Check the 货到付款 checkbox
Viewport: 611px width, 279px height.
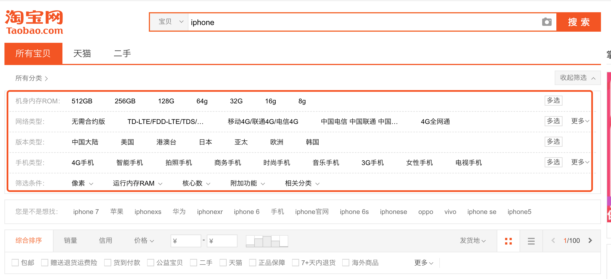[108, 263]
